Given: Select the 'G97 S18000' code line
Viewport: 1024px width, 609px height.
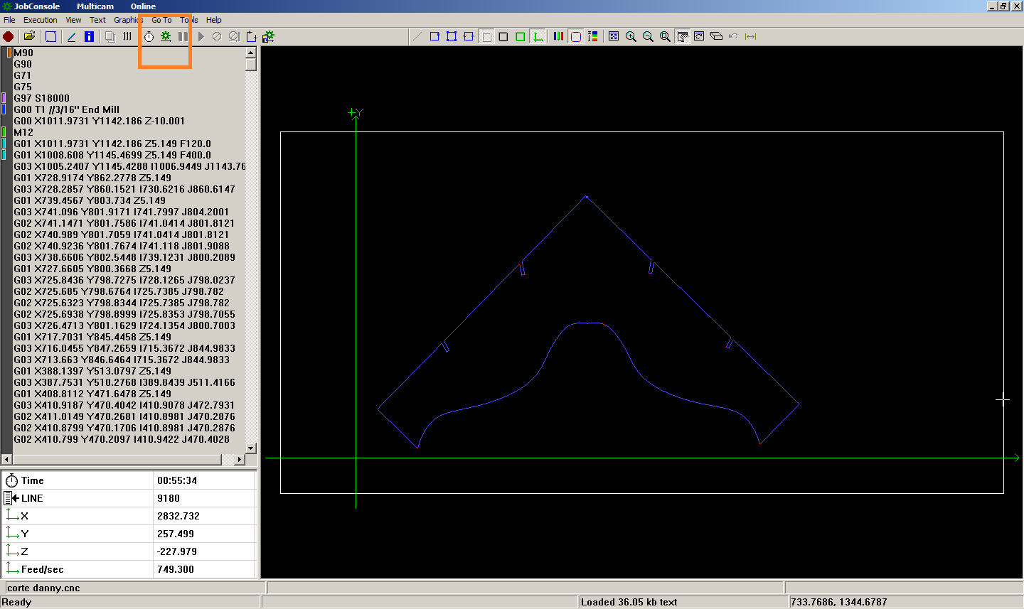Looking at the screenshot, I should point(42,98).
